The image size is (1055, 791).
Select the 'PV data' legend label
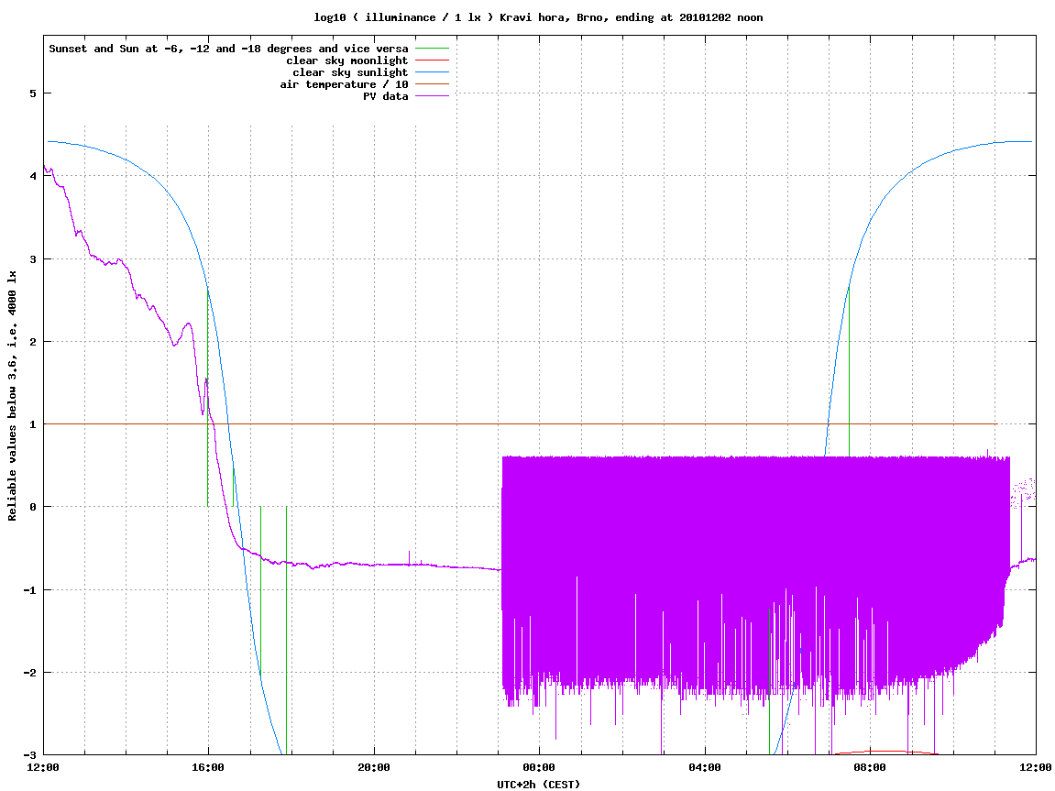coord(386,96)
